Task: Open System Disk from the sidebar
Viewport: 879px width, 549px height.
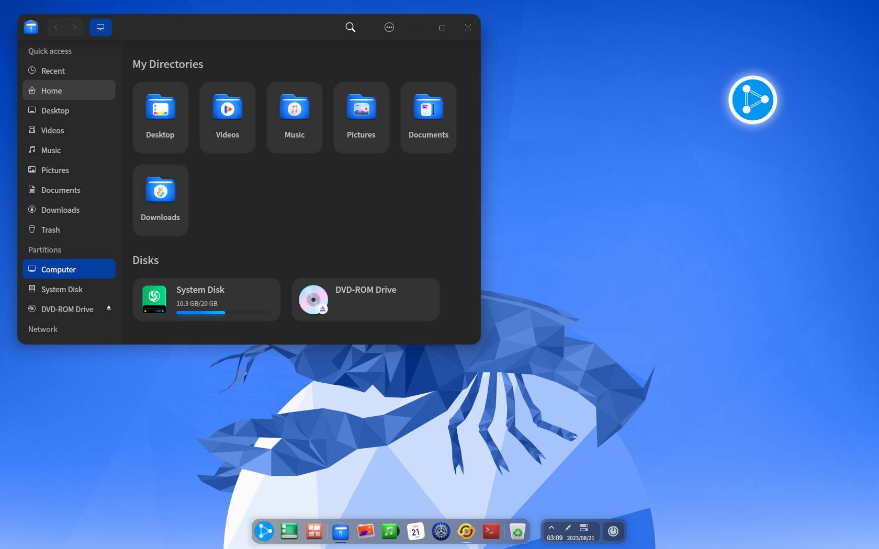Action: point(69,289)
